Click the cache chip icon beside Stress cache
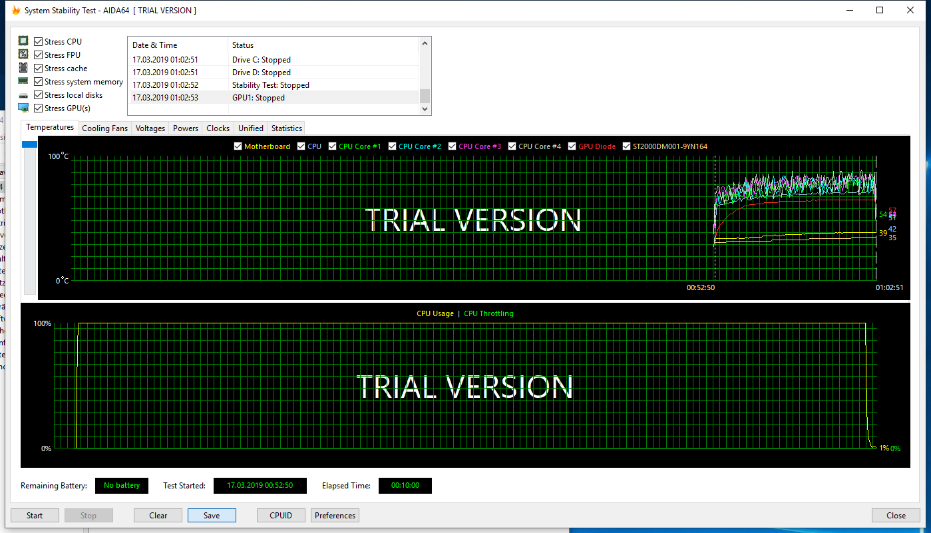 point(23,68)
